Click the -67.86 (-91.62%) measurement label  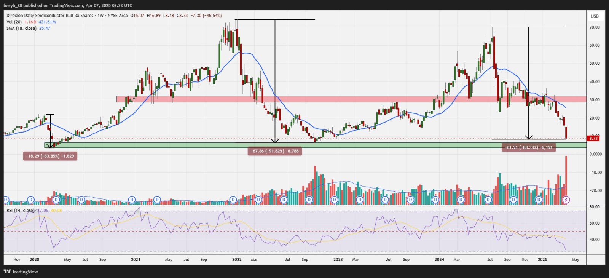275,151
